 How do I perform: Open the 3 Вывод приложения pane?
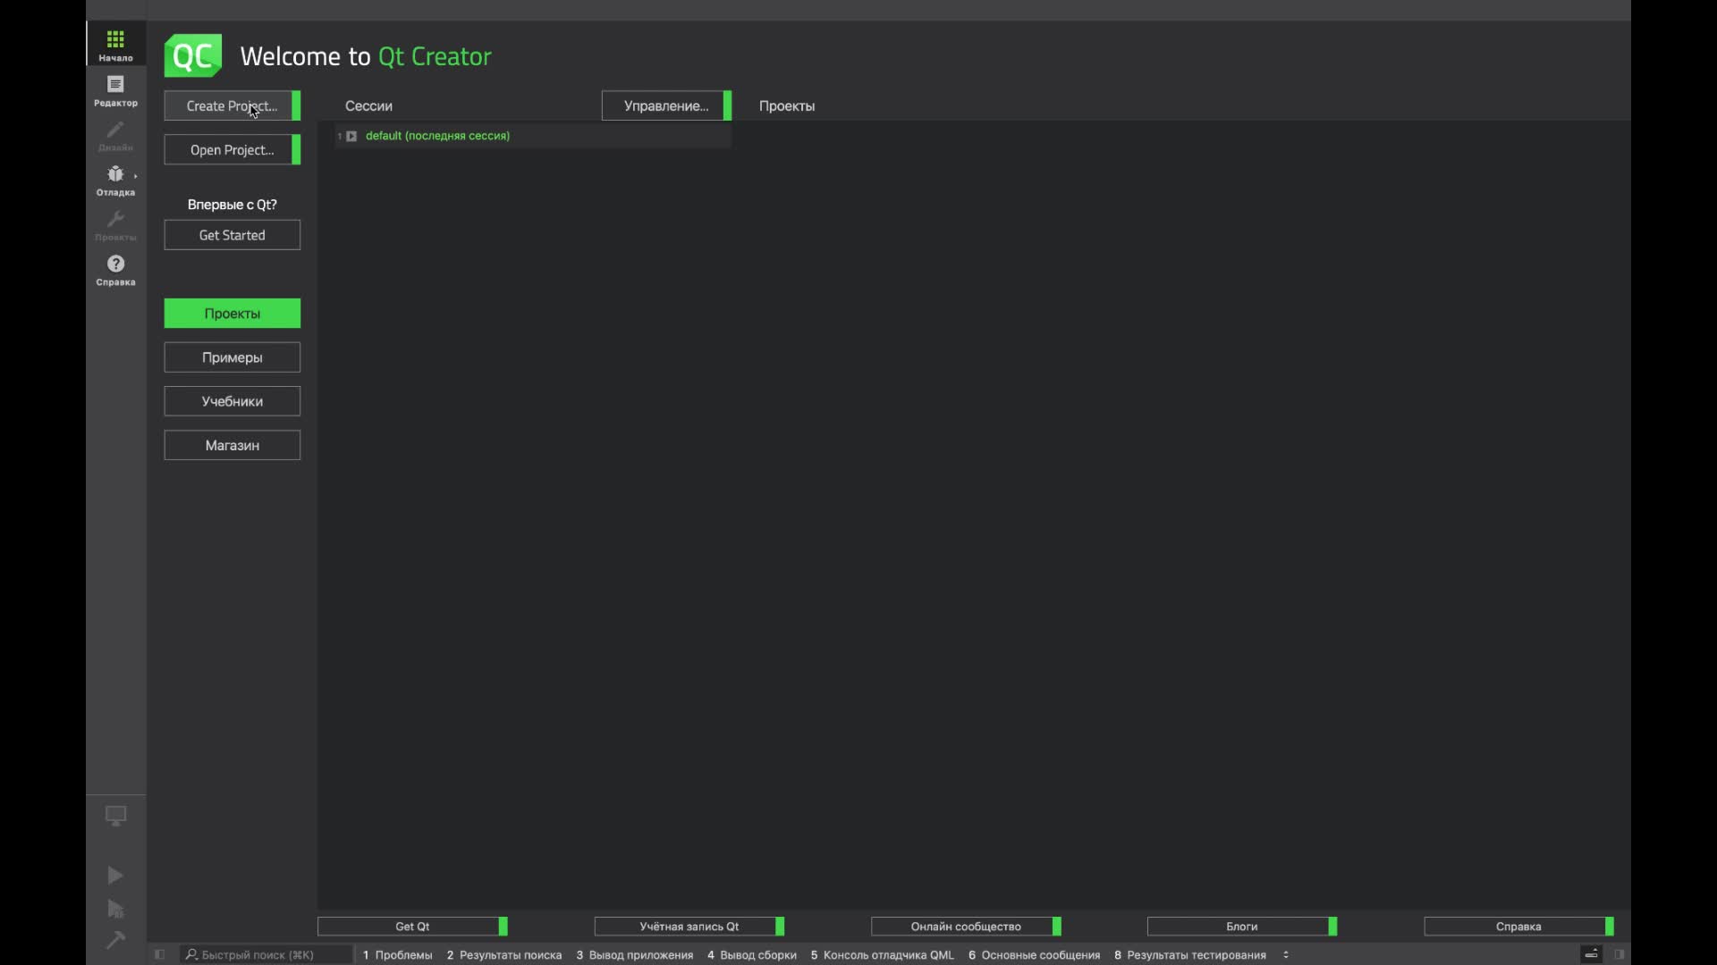[x=635, y=954]
